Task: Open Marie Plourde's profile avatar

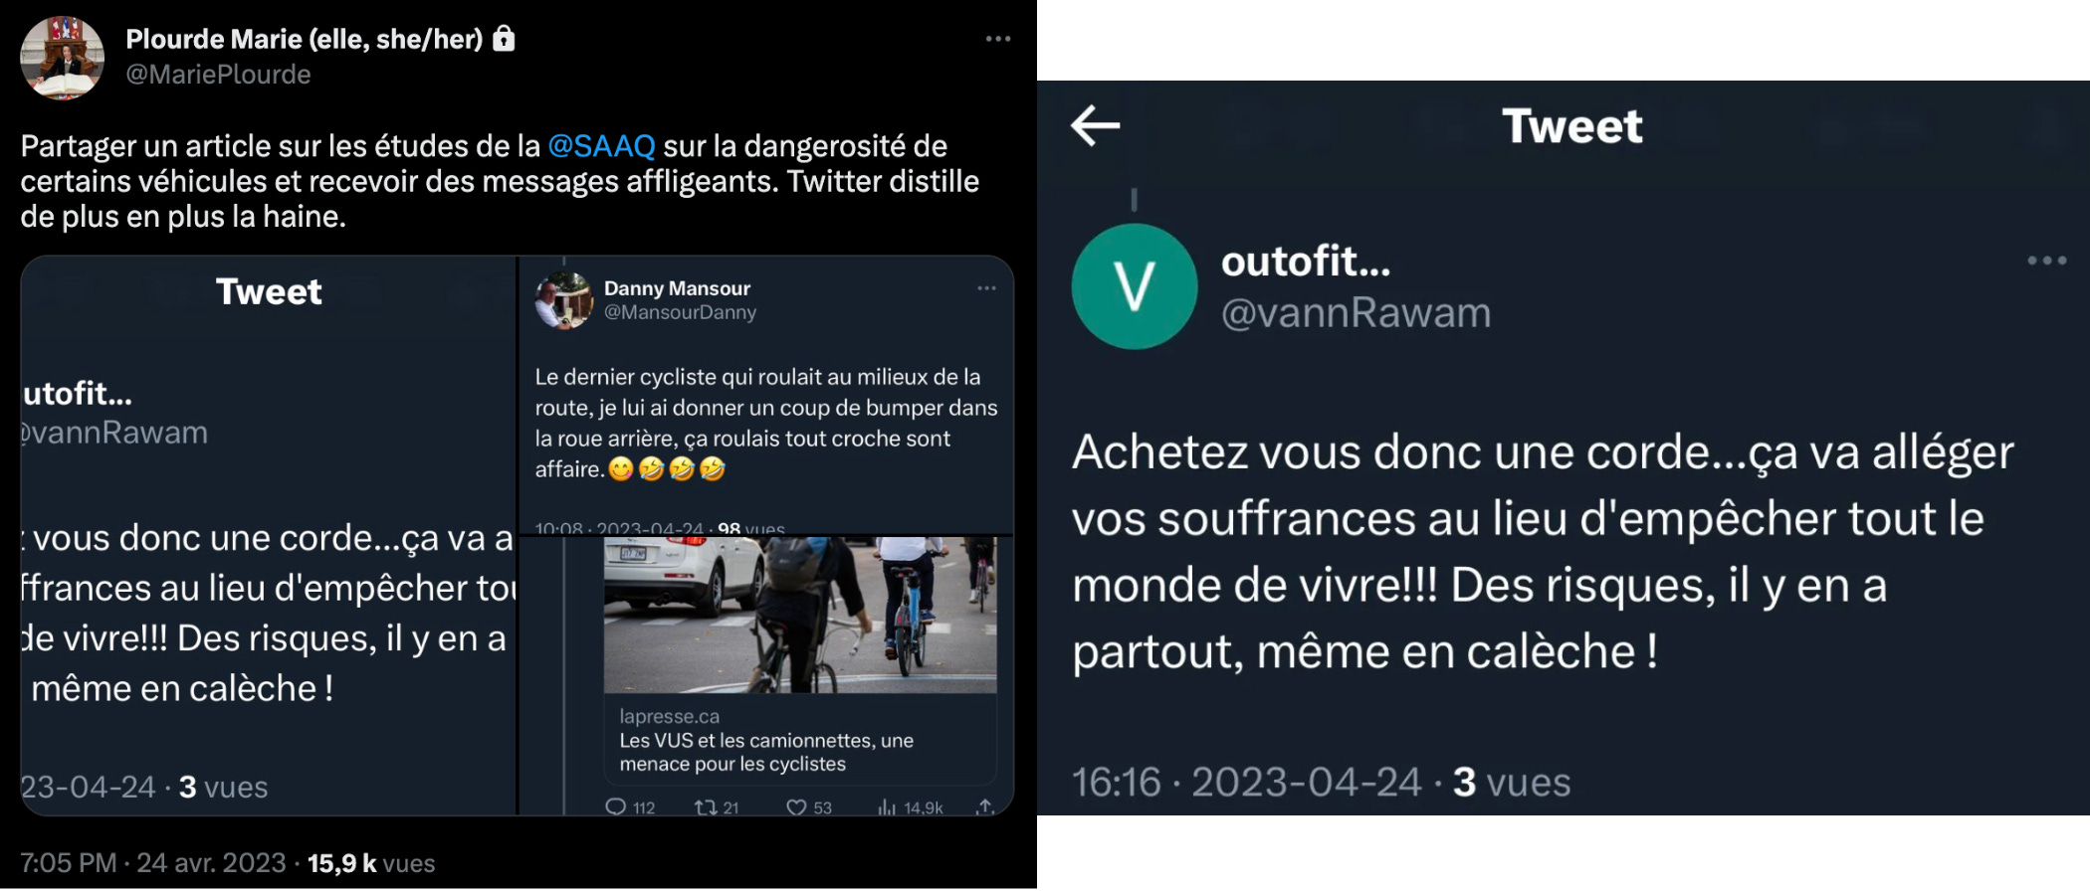Action: 62,57
